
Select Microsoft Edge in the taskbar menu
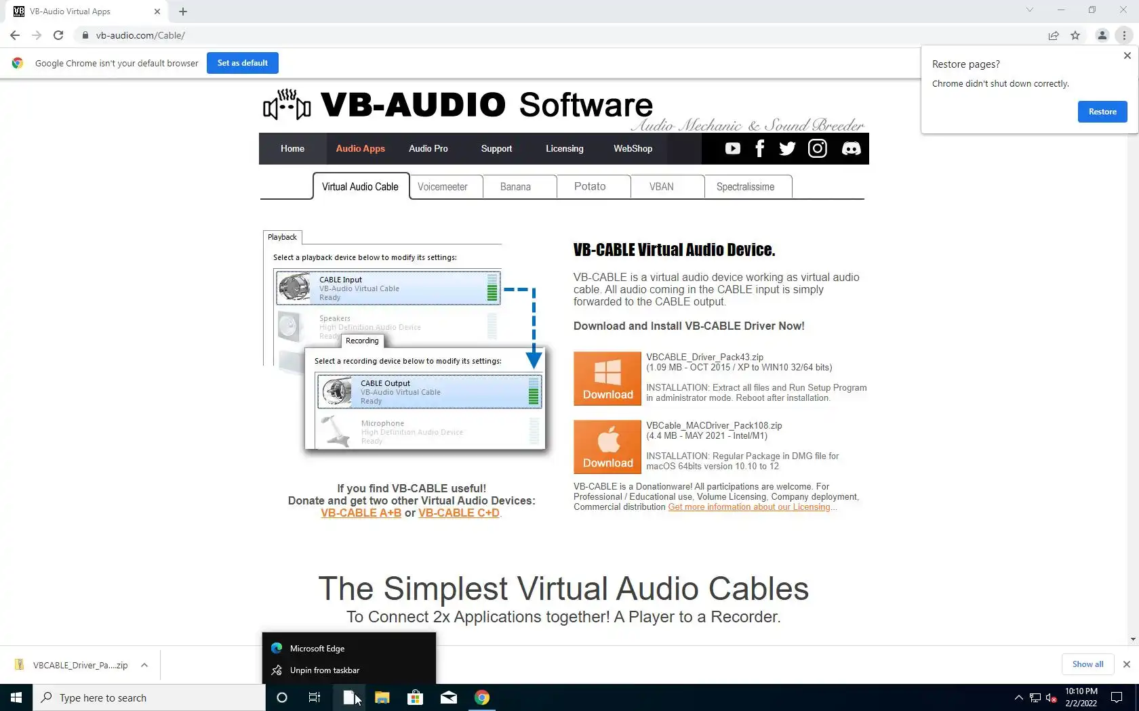pos(349,648)
